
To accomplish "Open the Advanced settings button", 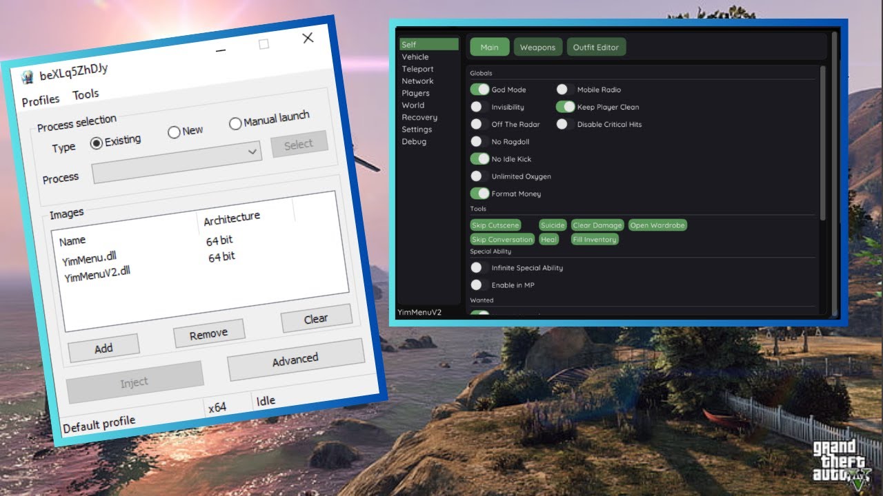I will [x=295, y=360].
